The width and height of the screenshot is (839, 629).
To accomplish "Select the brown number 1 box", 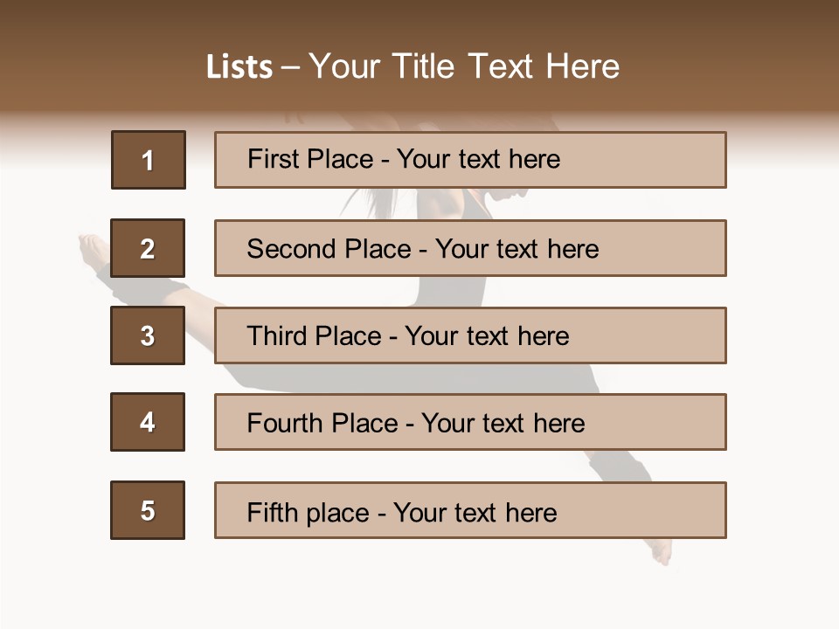I will click(x=148, y=160).
